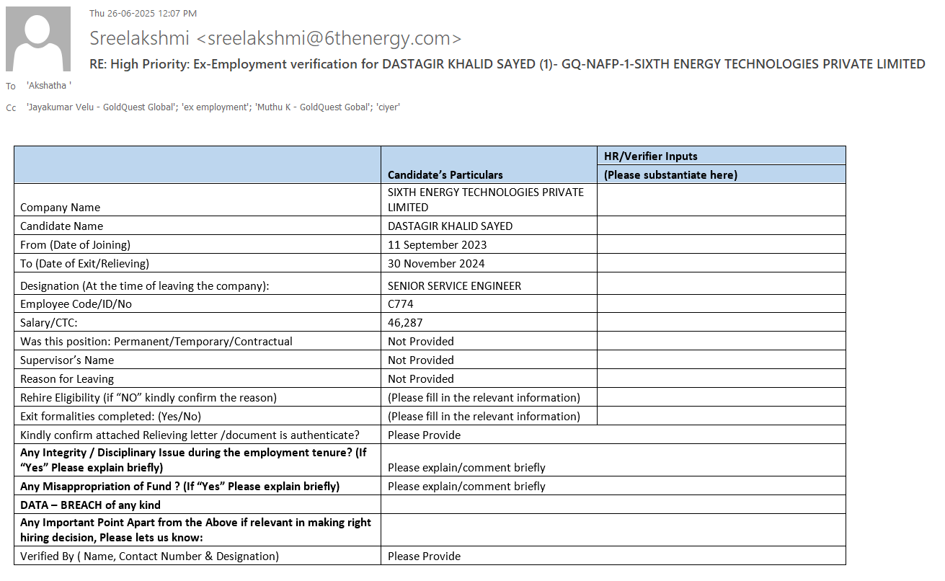Click the 'DATA – BREACH of any kind' label
945x581 pixels.
tap(91, 505)
